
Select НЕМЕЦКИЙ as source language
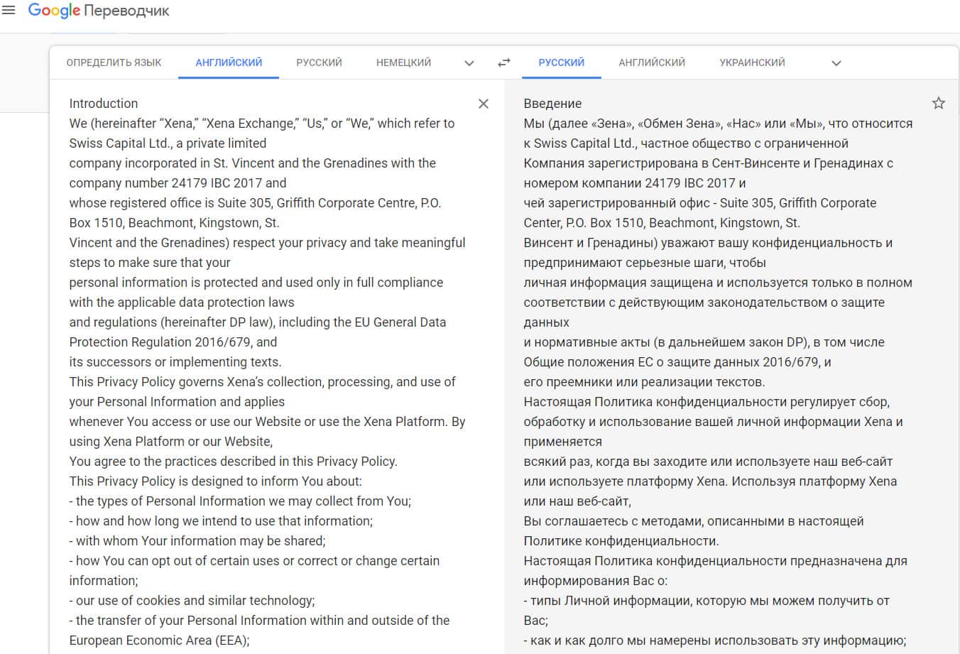click(x=403, y=62)
